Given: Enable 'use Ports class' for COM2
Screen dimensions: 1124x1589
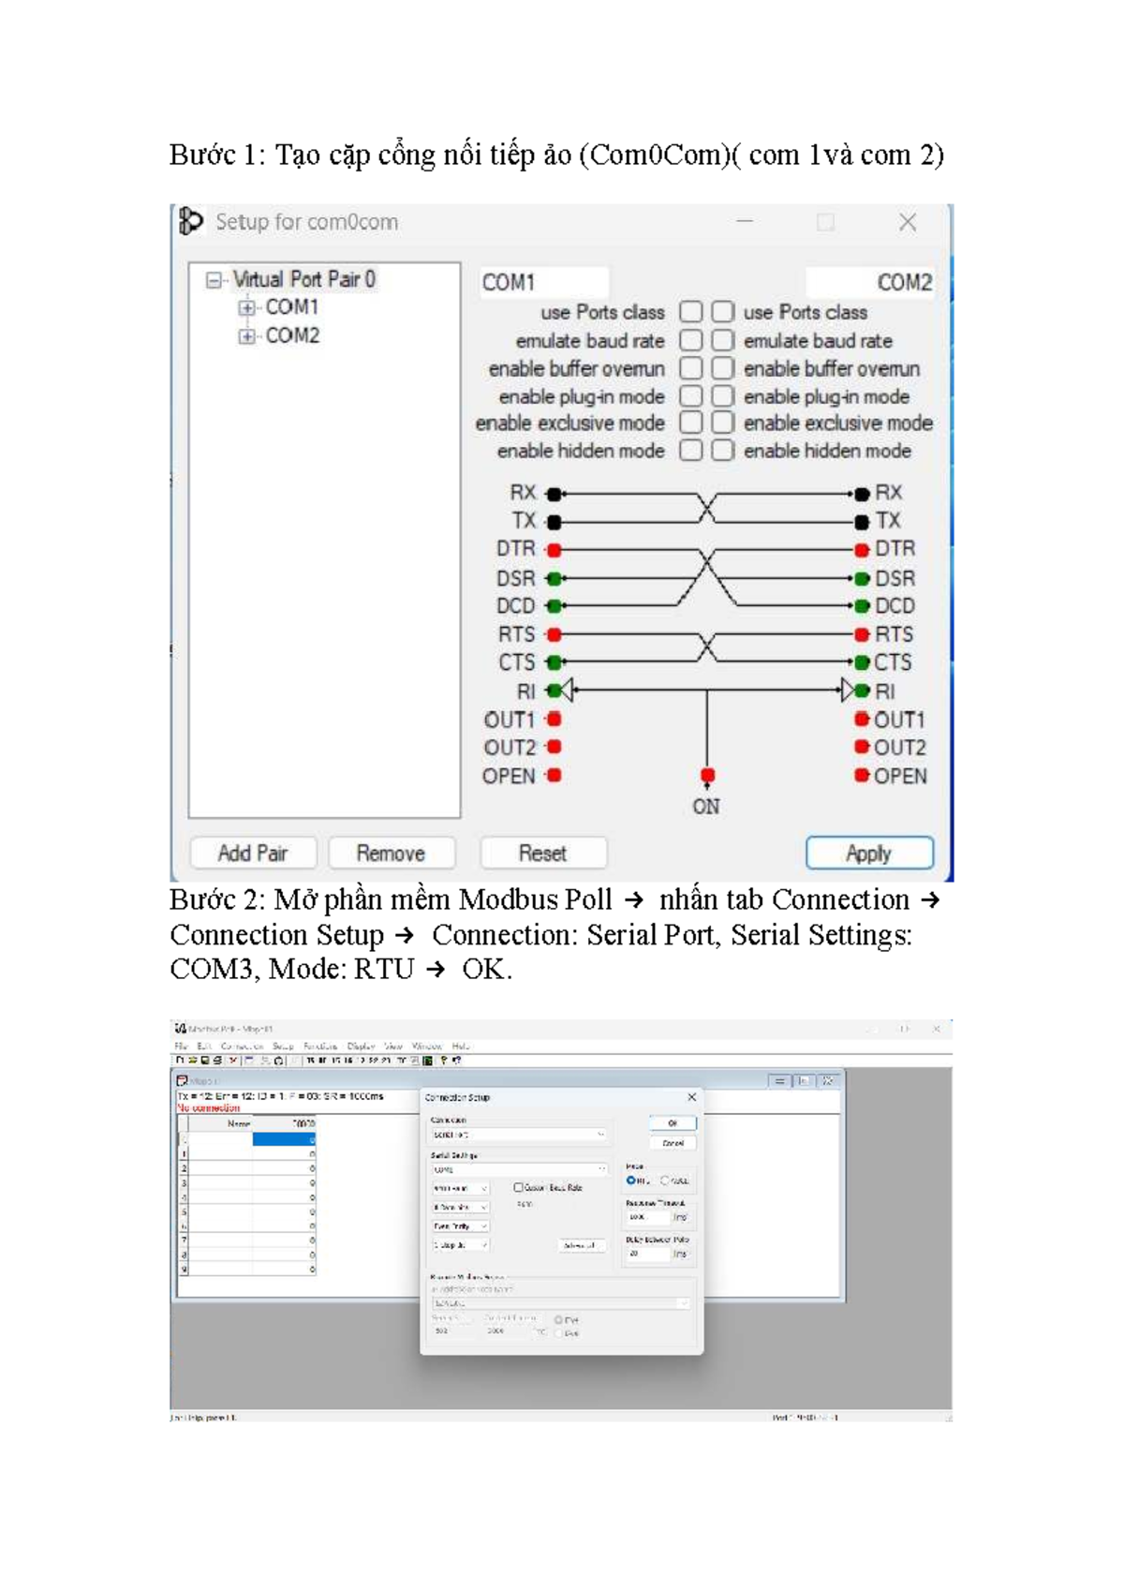Looking at the screenshot, I should 722,311.
